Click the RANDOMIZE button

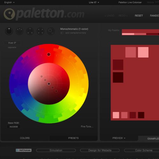155,16
